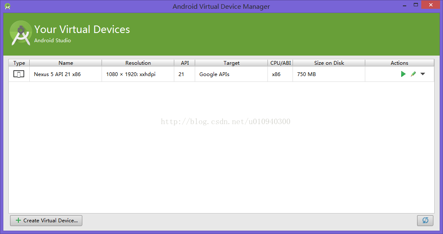Image resolution: width=443 pixels, height=234 pixels.
Task: Click the refresh AVD list button
Action: point(425,221)
